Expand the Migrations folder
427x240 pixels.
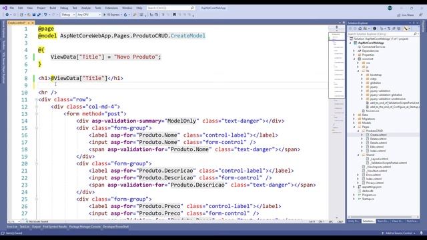[354, 119]
